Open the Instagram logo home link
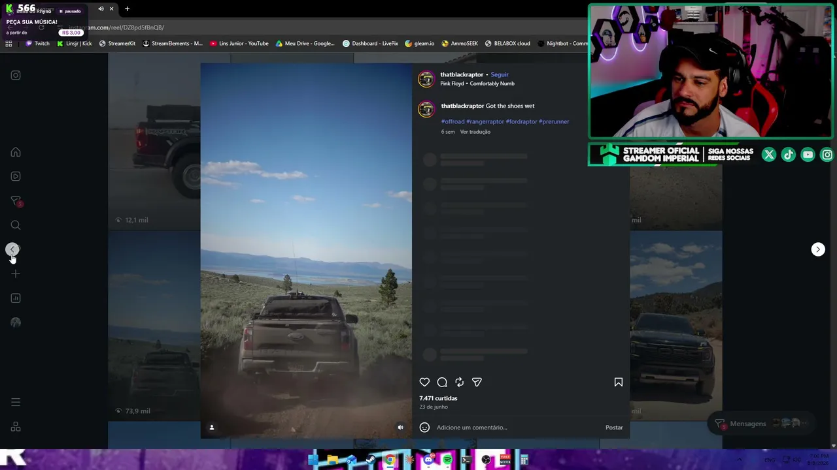This screenshot has height=470, width=837. click(x=16, y=75)
